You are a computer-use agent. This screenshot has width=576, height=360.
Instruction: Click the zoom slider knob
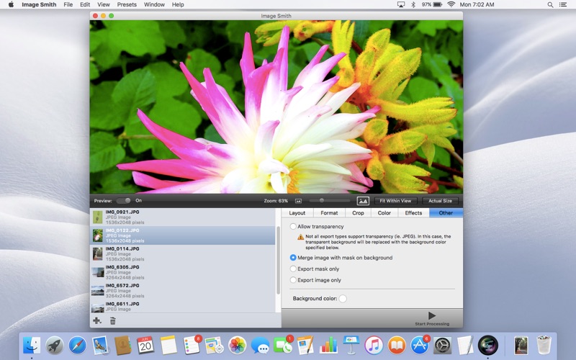pyautogui.click(x=322, y=201)
